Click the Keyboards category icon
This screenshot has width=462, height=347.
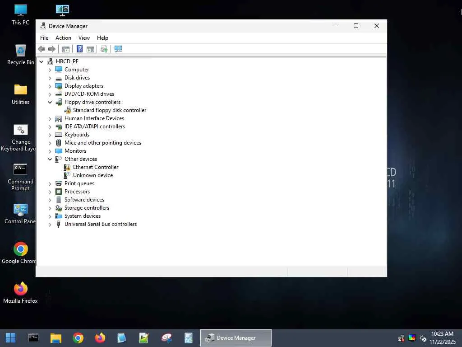click(59, 135)
